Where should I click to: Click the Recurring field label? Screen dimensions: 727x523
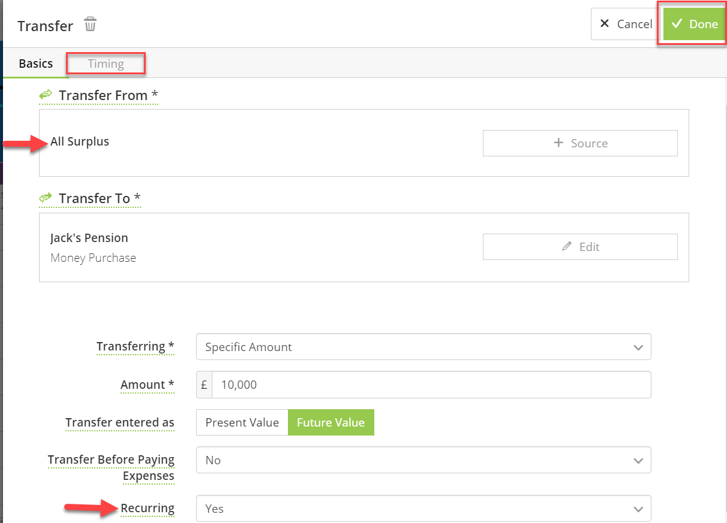pos(148,509)
